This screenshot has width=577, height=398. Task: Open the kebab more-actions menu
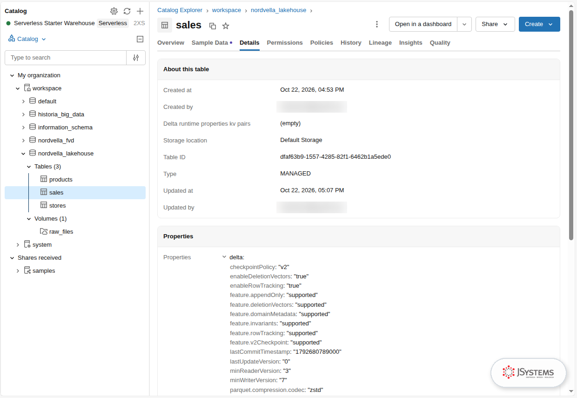[376, 24]
